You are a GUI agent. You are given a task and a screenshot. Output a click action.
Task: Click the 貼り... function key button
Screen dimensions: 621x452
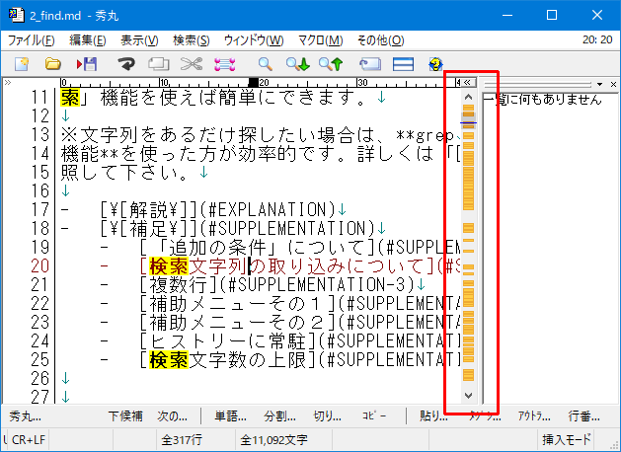pos(433,416)
